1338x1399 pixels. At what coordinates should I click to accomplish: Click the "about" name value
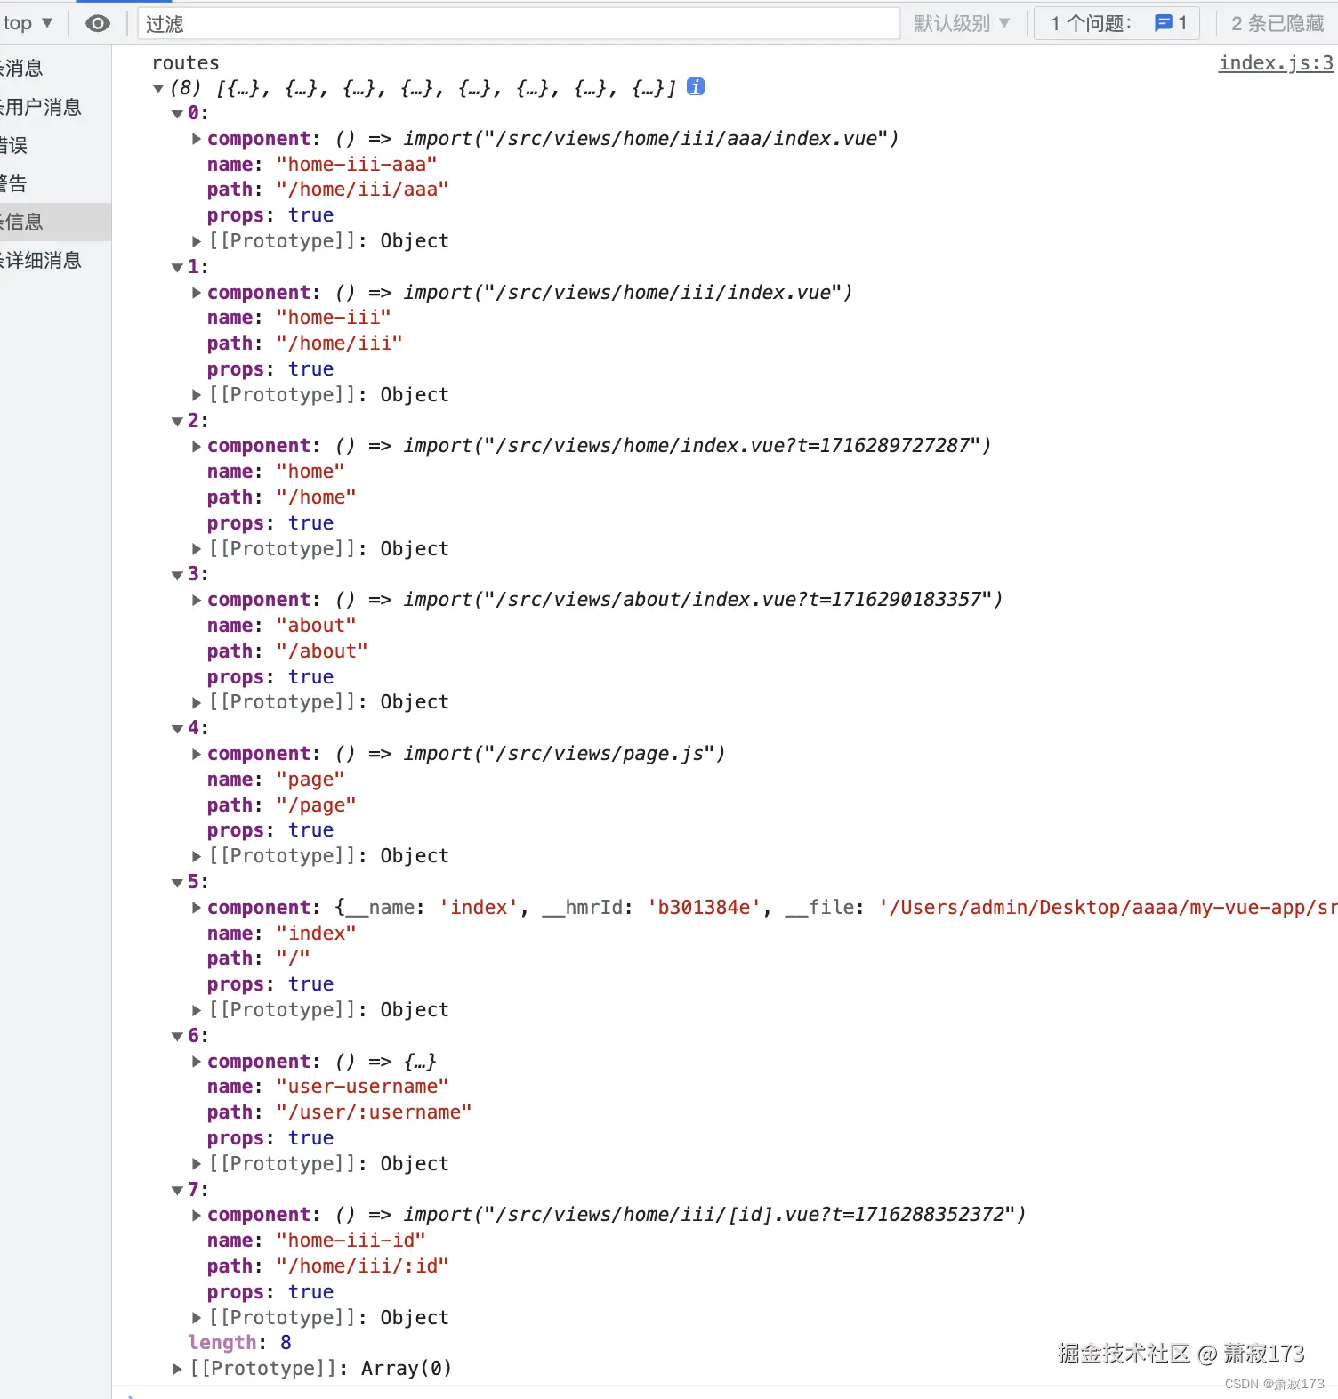[316, 626]
